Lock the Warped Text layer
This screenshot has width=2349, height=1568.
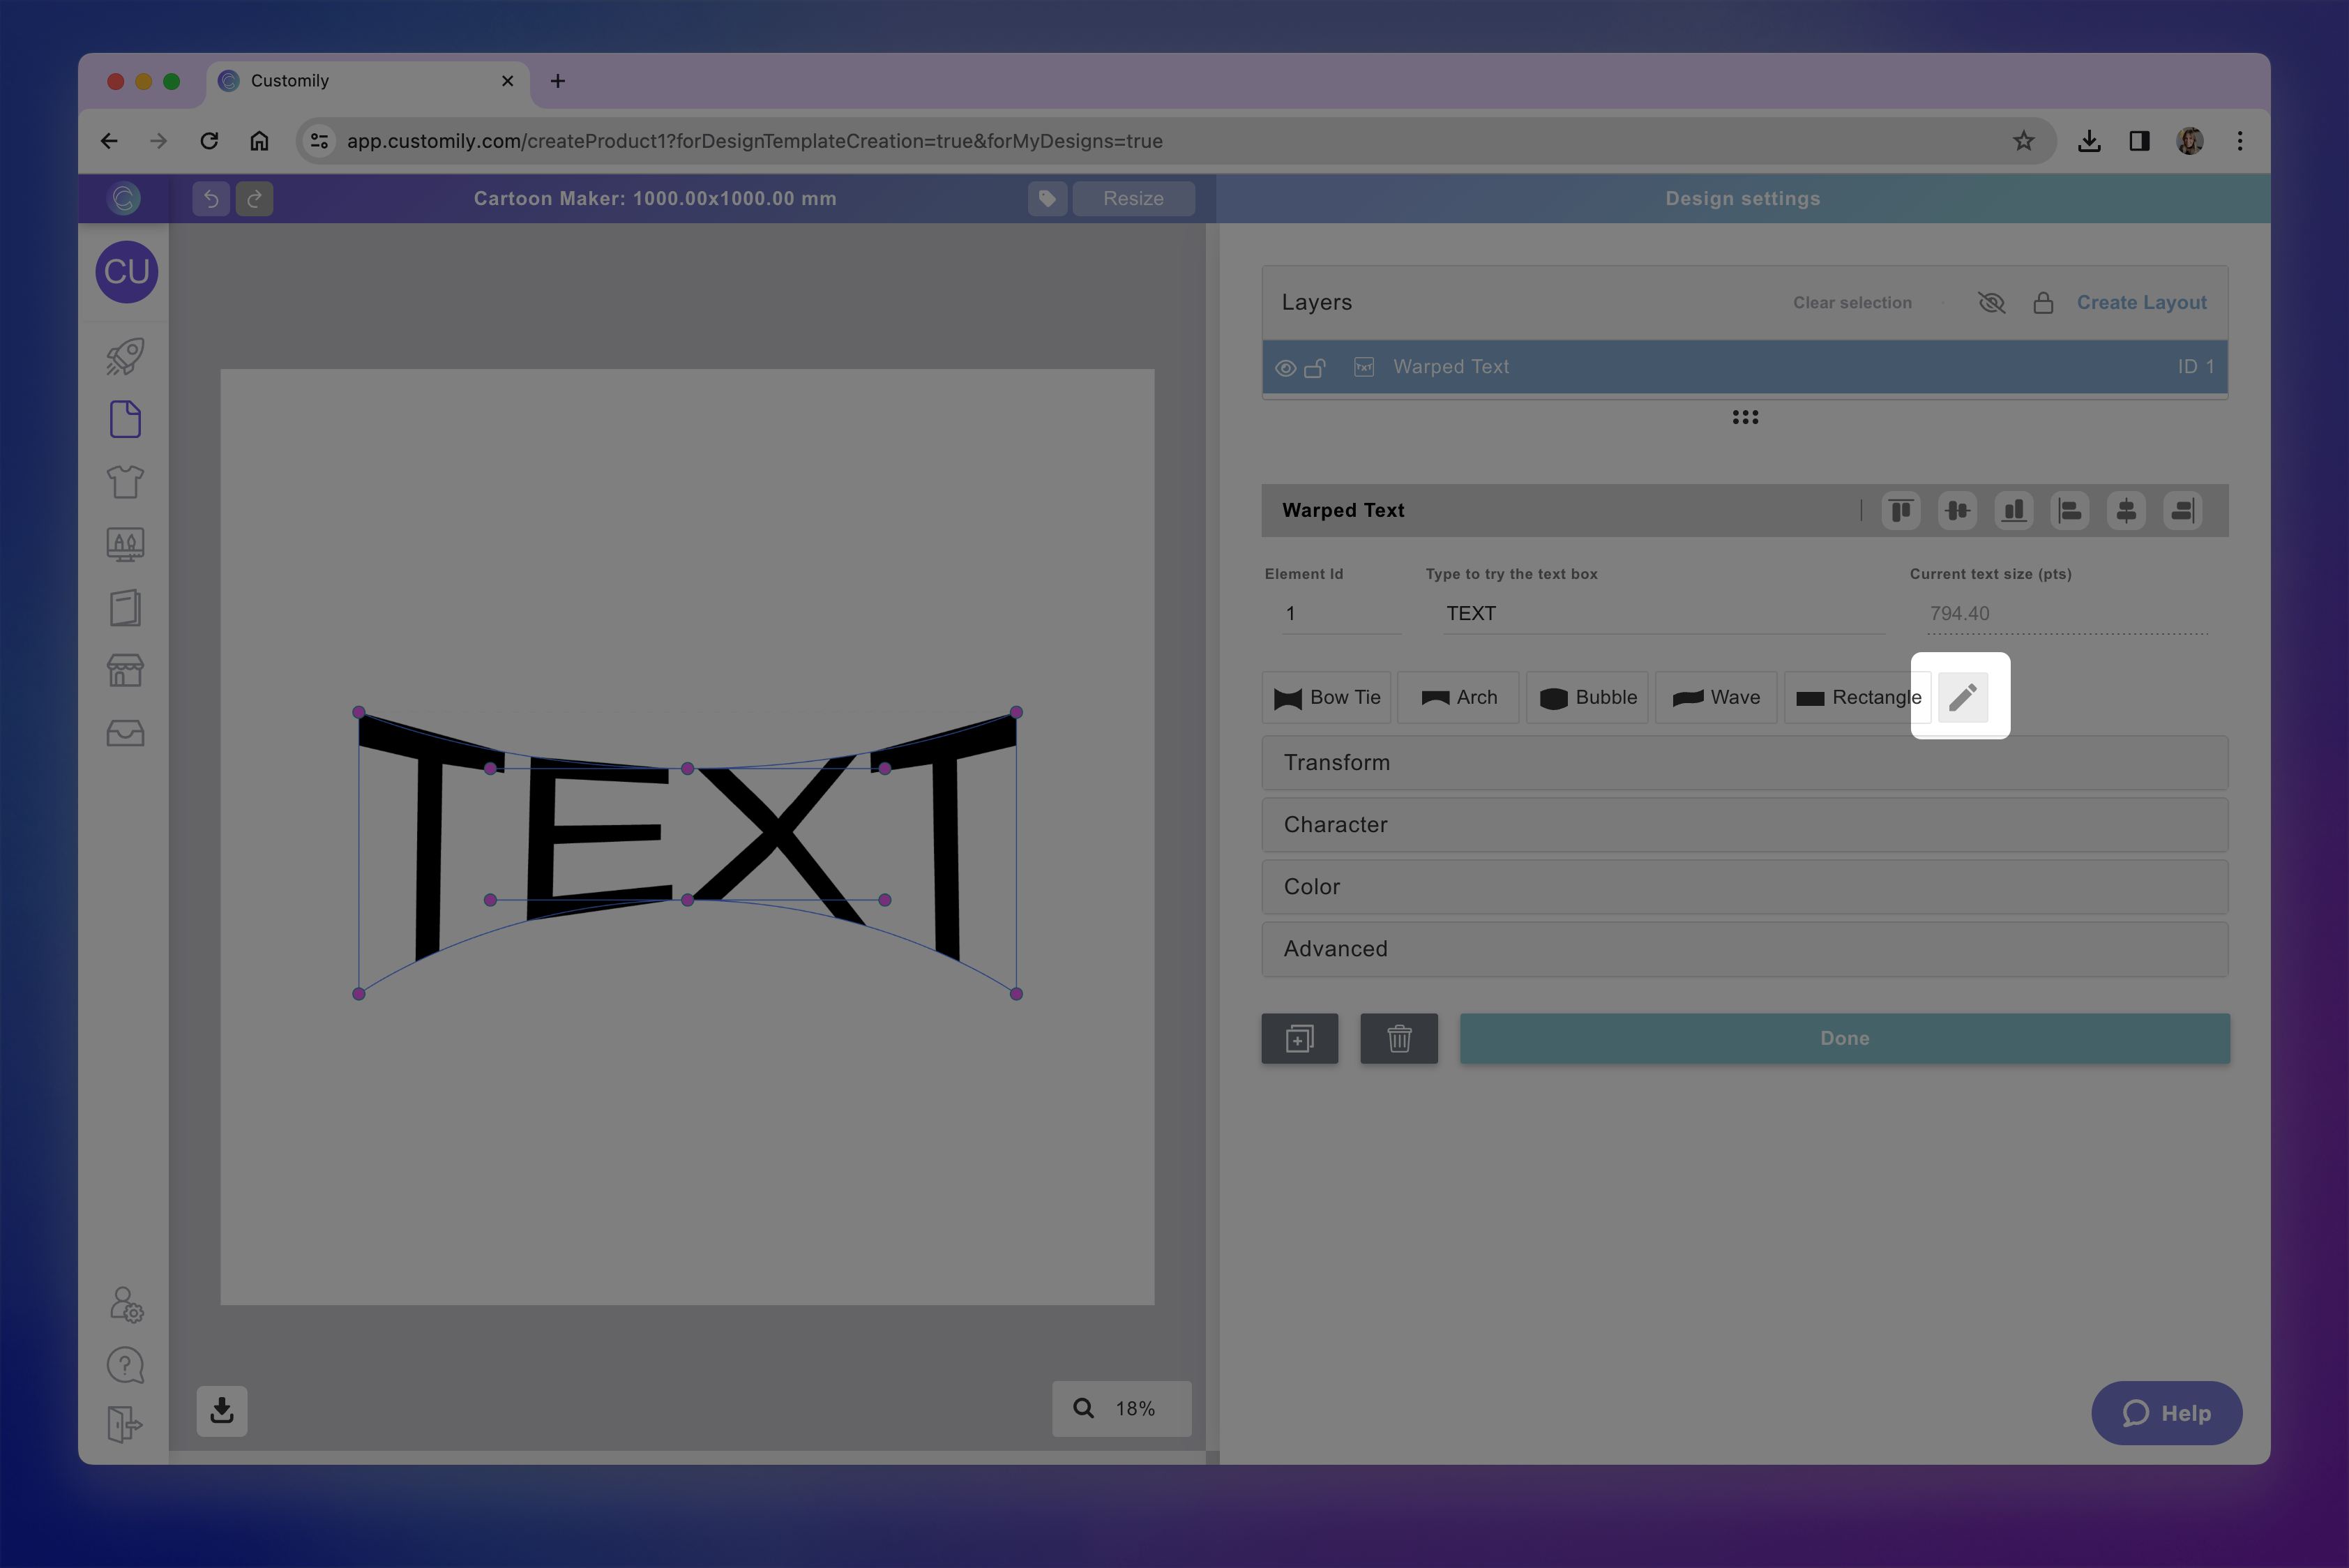1316,367
